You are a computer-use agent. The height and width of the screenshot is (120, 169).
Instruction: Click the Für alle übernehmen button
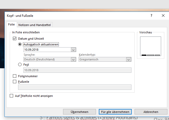115,112
